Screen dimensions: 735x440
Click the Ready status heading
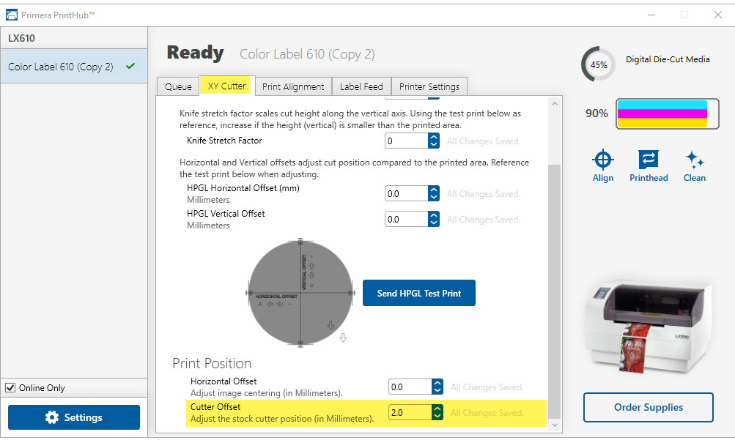(196, 53)
